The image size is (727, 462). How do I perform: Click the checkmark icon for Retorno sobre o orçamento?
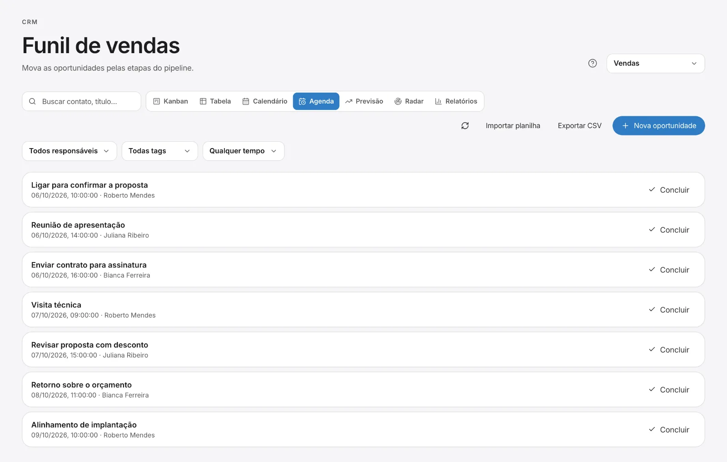(x=652, y=389)
